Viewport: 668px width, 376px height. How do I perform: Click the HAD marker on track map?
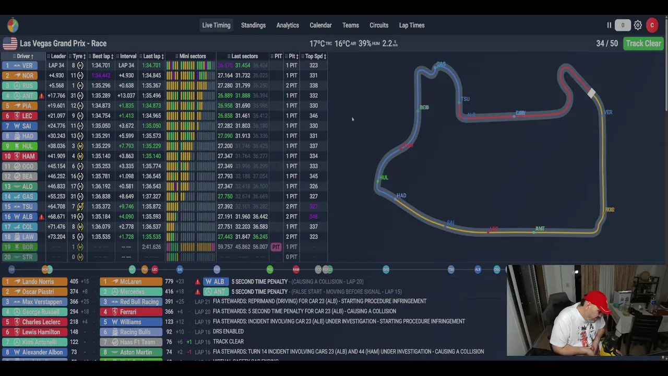tap(401, 196)
